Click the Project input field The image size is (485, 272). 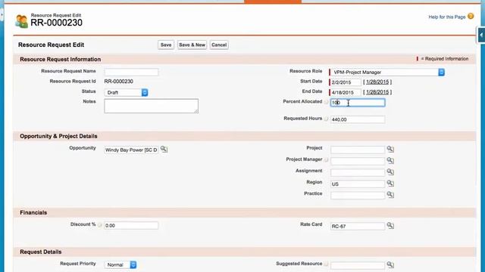pyautogui.click(x=358, y=150)
